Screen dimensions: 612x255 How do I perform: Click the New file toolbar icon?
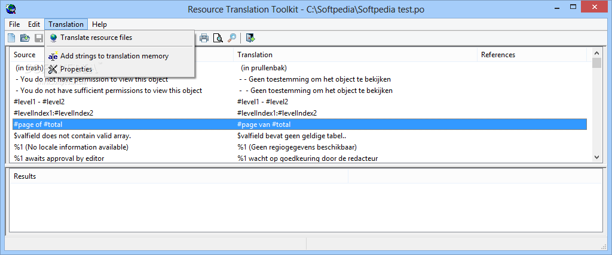pos(12,38)
